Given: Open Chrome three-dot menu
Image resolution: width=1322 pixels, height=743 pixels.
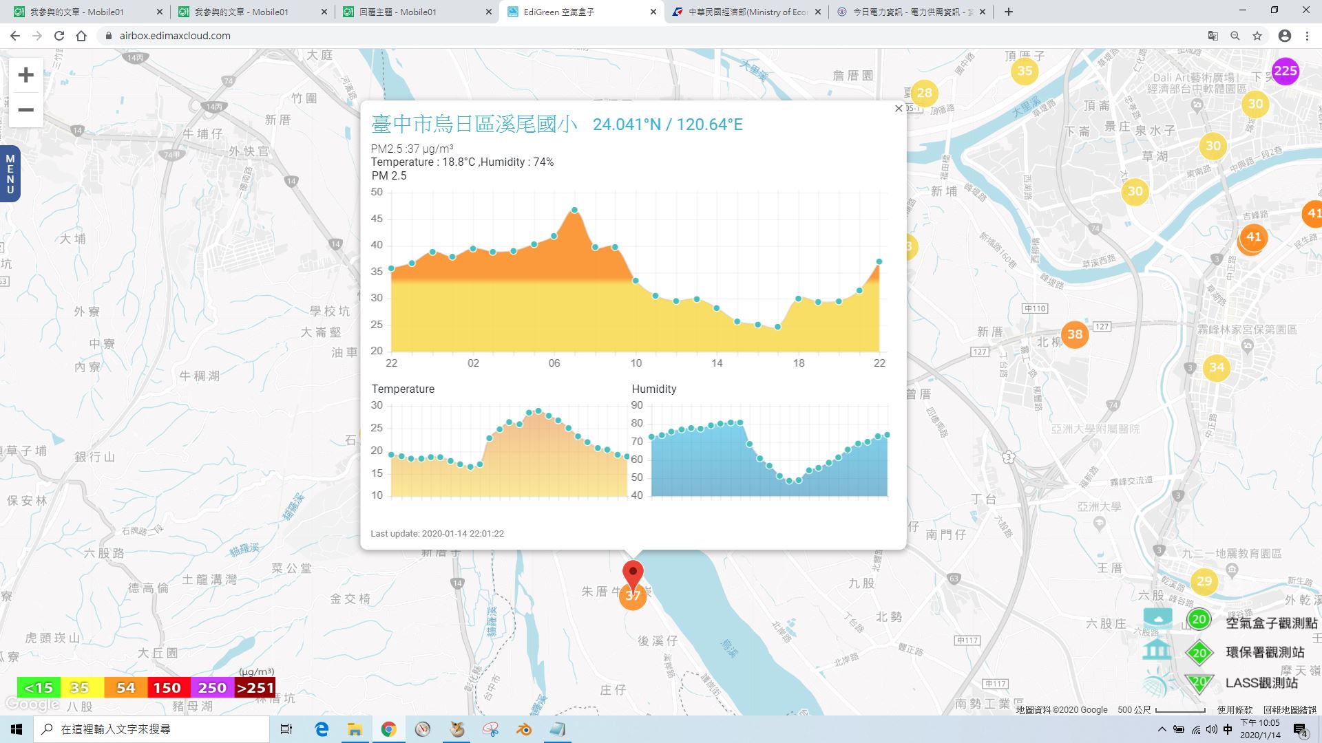Looking at the screenshot, I should pyautogui.click(x=1307, y=36).
